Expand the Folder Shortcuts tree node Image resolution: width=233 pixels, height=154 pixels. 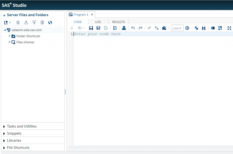pos(10,36)
